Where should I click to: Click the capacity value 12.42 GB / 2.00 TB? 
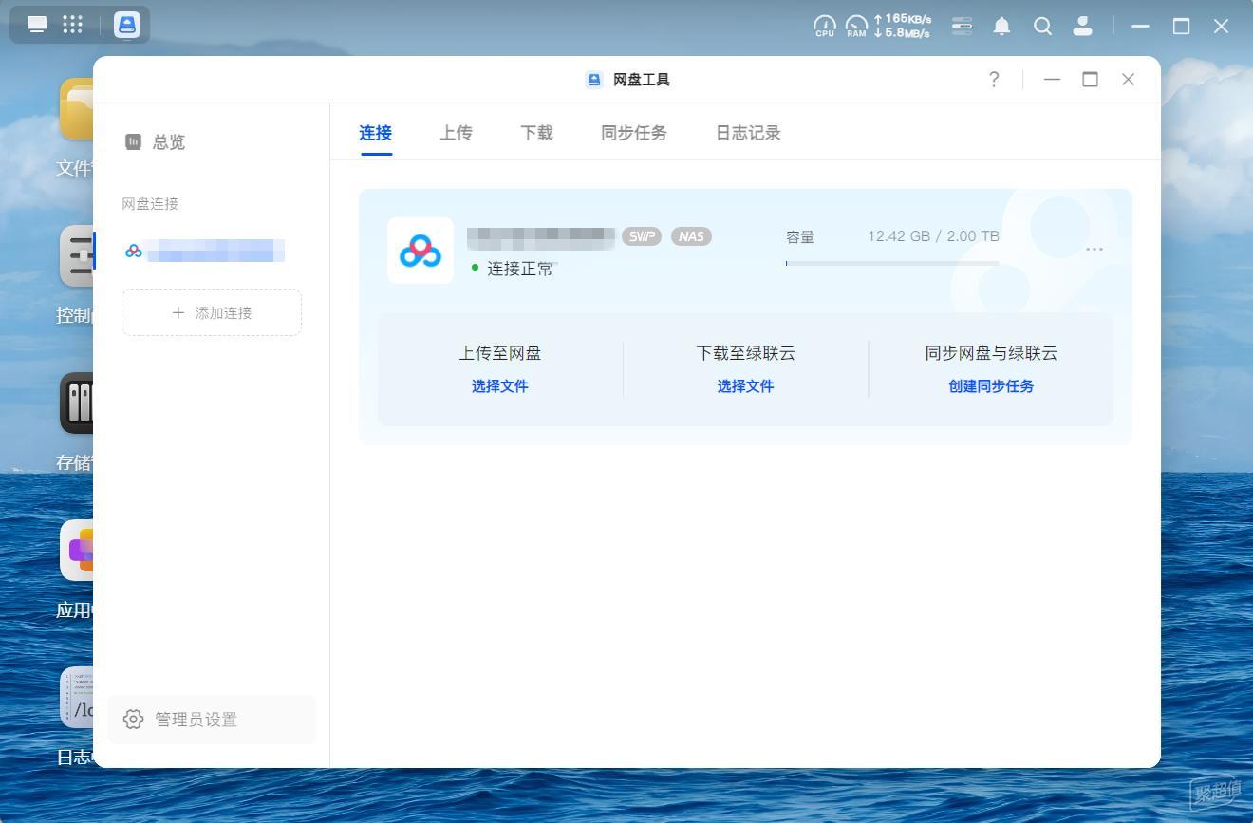point(933,236)
